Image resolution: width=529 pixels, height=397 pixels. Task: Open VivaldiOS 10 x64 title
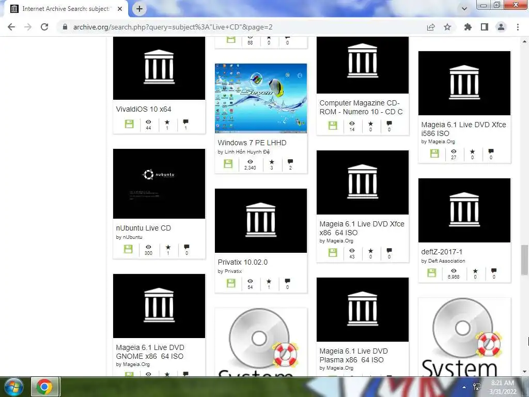click(144, 109)
